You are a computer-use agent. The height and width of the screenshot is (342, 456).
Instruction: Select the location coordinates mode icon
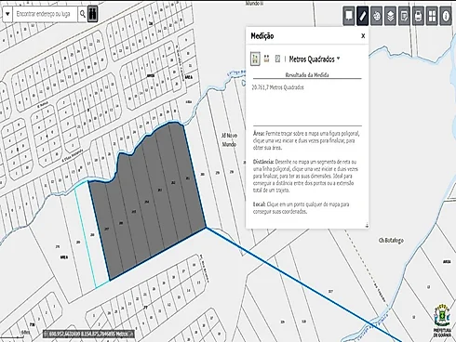point(277,59)
